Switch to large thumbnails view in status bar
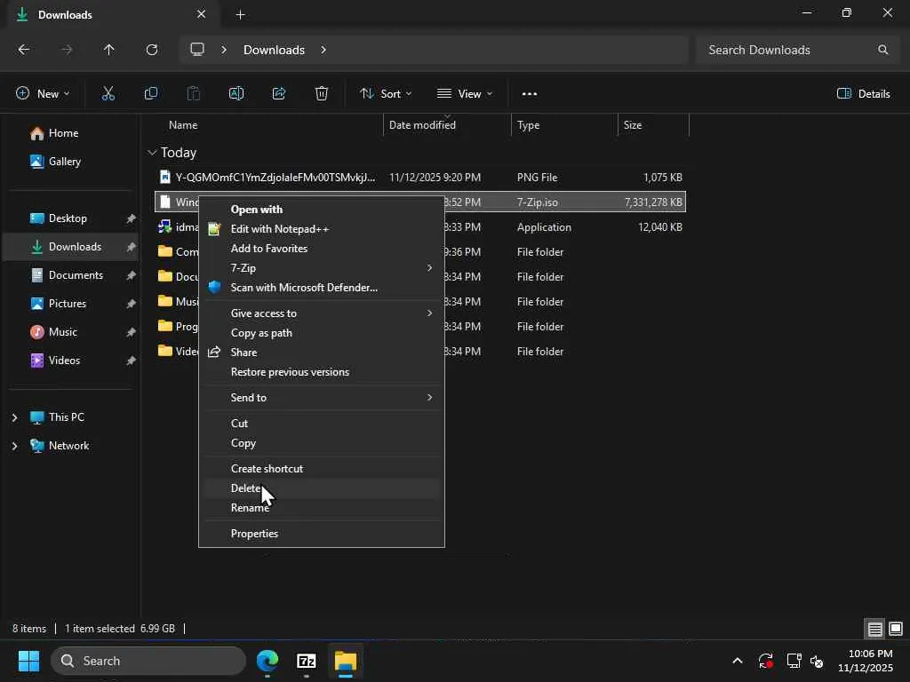This screenshot has height=682, width=910. (896, 629)
